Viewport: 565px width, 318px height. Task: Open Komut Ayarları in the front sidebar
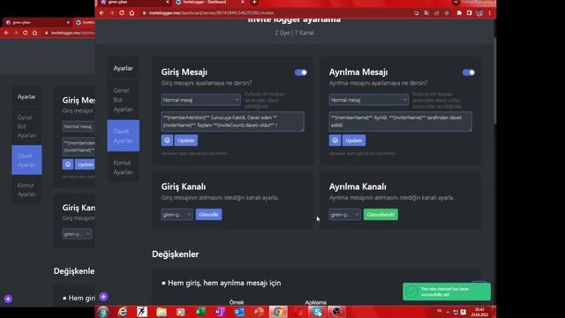[x=124, y=167]
